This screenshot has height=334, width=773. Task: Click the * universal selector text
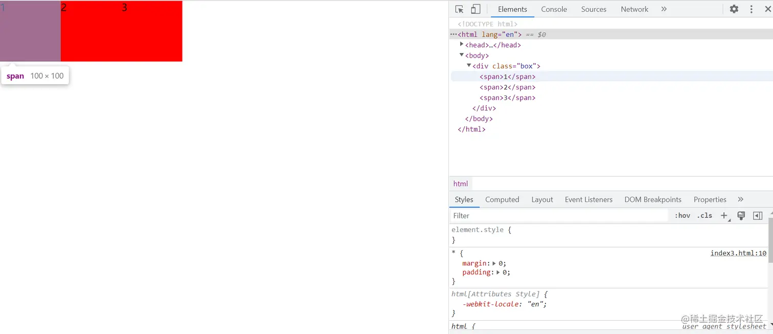[453, 253]
